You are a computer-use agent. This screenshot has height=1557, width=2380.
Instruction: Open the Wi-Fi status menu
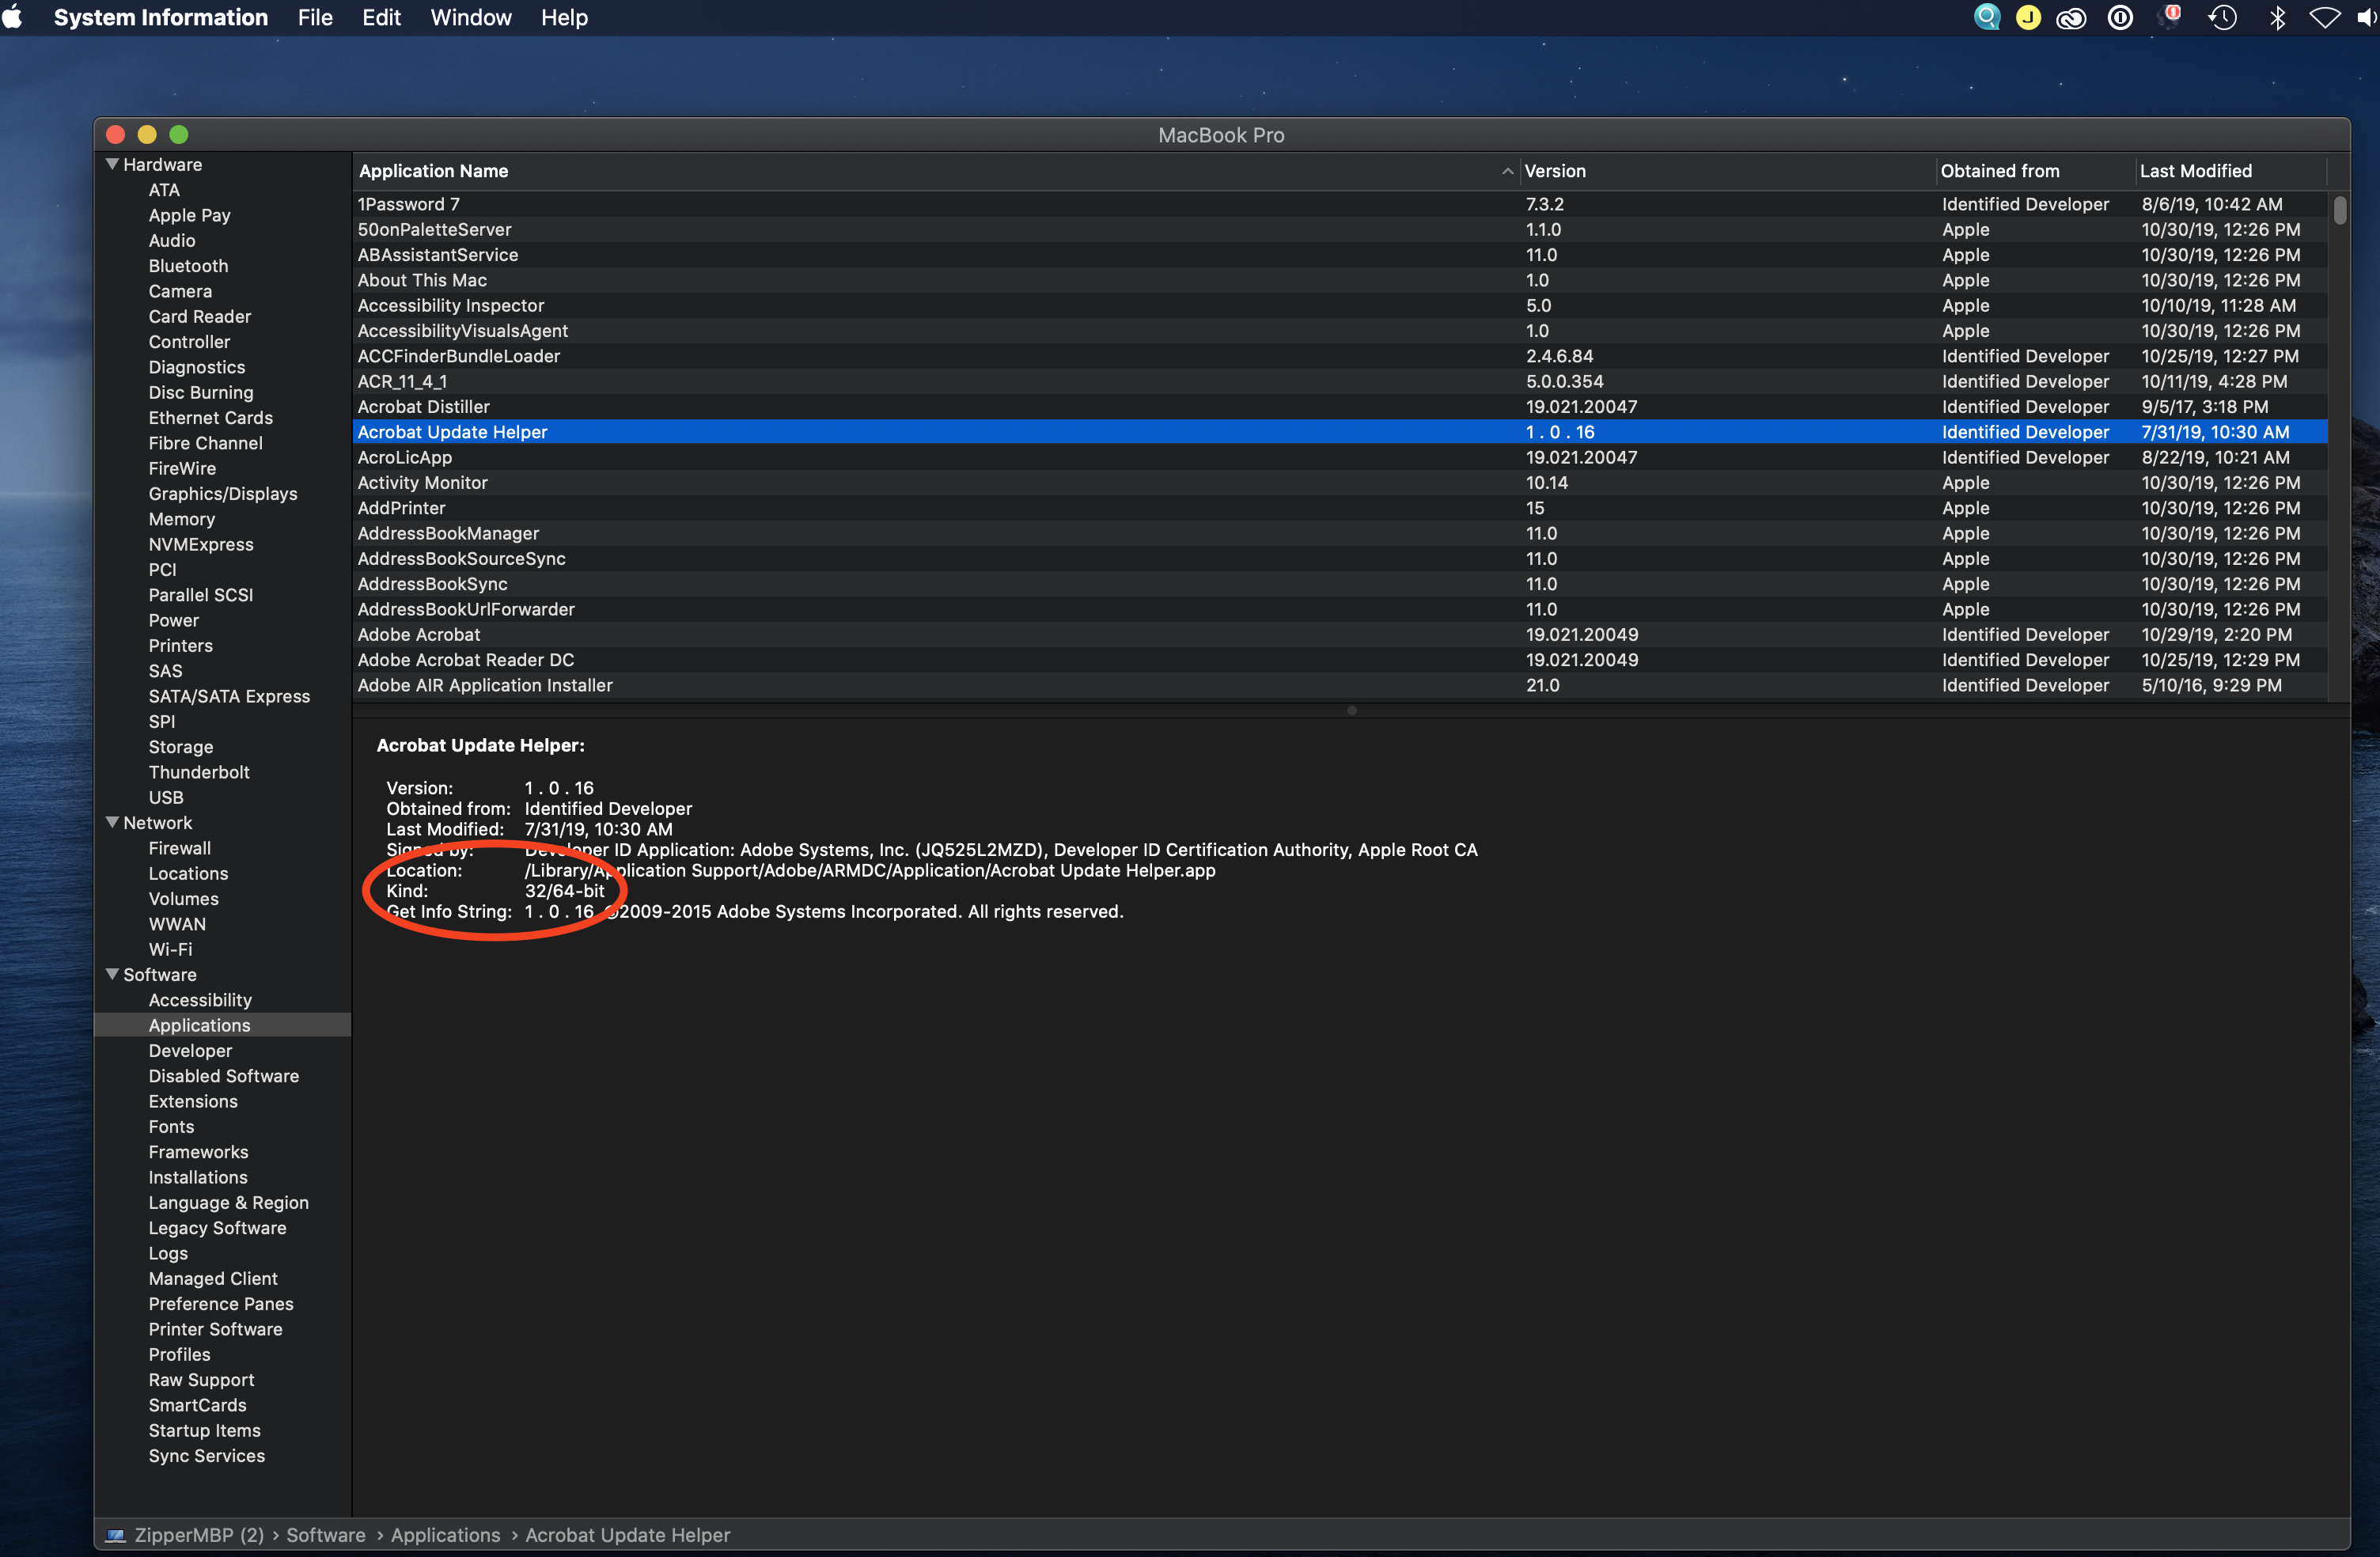(x=2325, y=18)
